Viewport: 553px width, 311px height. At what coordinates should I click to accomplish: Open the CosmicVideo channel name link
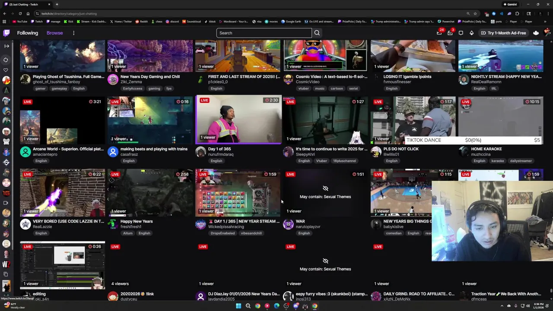(308, 82)
